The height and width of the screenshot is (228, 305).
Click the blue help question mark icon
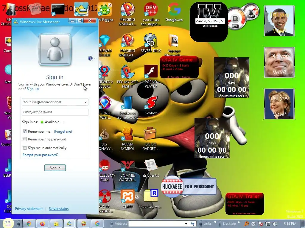(90, 58)
